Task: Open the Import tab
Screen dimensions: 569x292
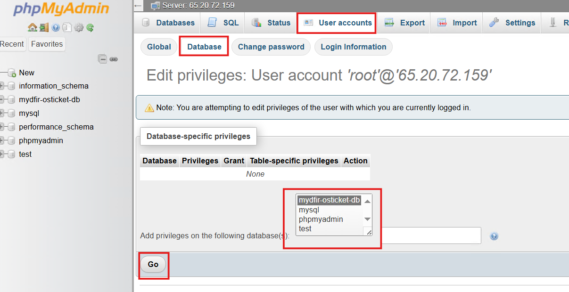Action: (457, 23)
